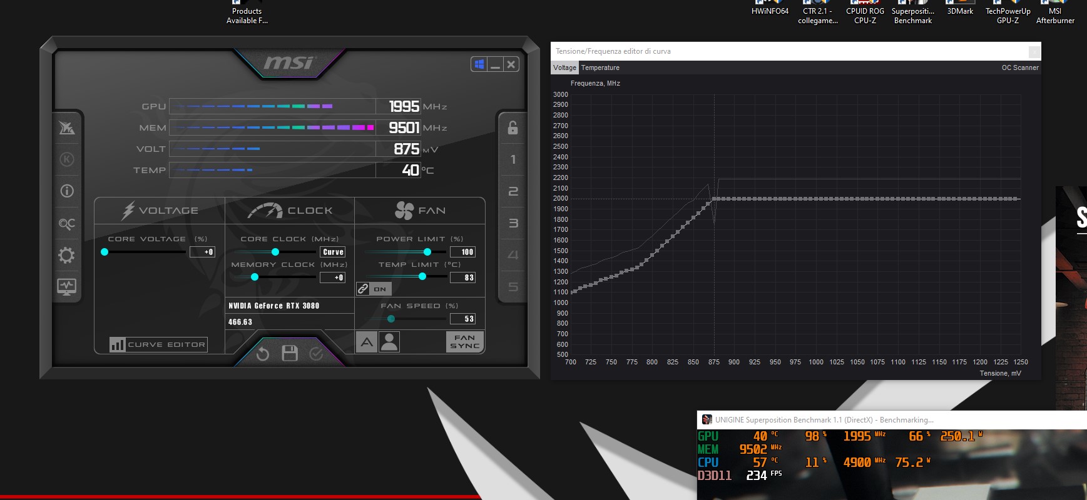1087x500 pixels.
Task: Open the MSI Afterburner settings gear
Action: pyautogui.click(x=66, y=255)
